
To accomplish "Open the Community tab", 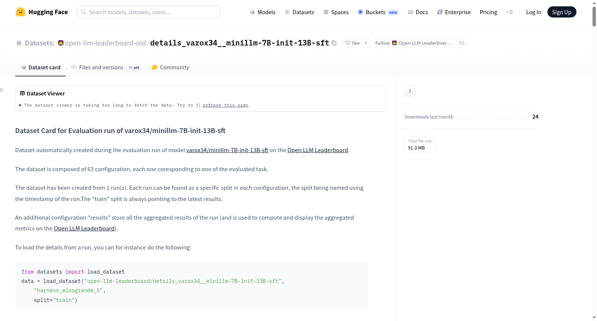I will pos(170,67).
